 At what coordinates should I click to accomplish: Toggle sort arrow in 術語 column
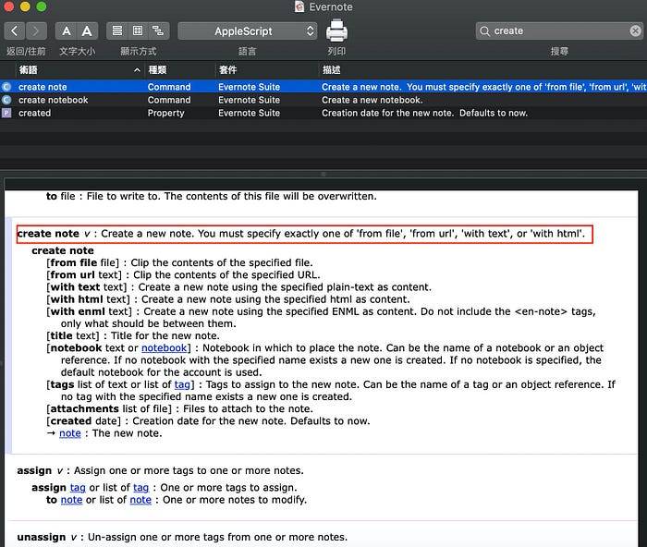tap(137, 70)
